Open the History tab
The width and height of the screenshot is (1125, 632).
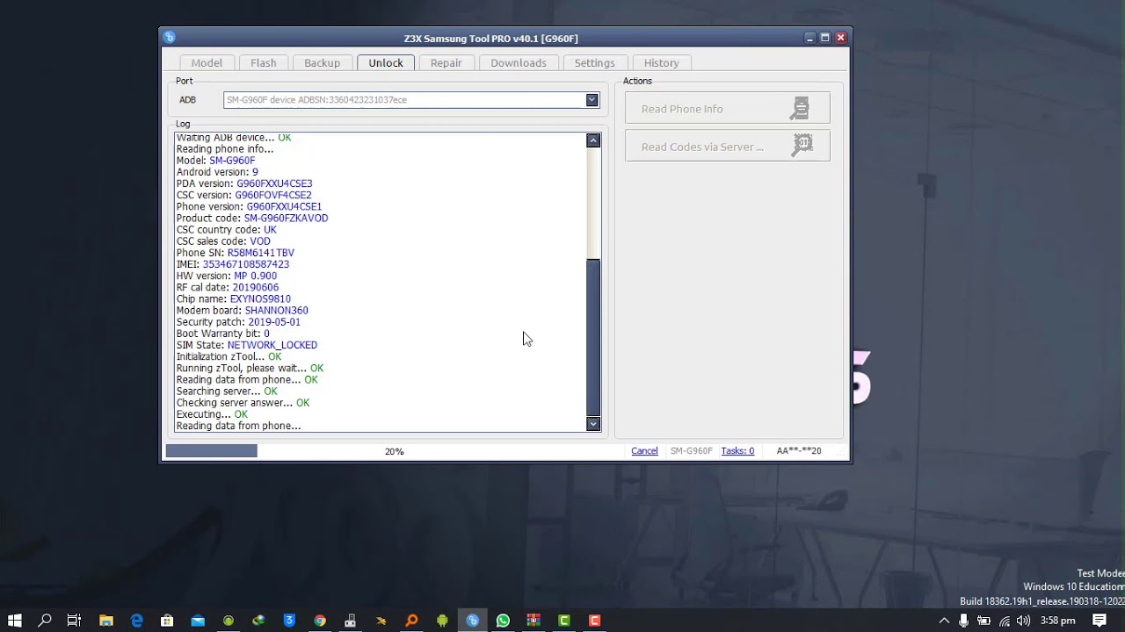tap(661, 62)
